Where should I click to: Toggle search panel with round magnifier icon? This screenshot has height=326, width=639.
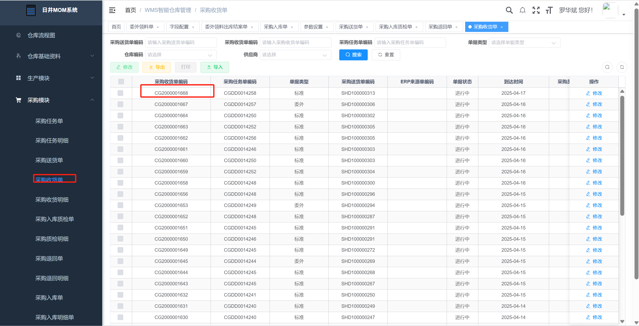[x=607, y=67]
